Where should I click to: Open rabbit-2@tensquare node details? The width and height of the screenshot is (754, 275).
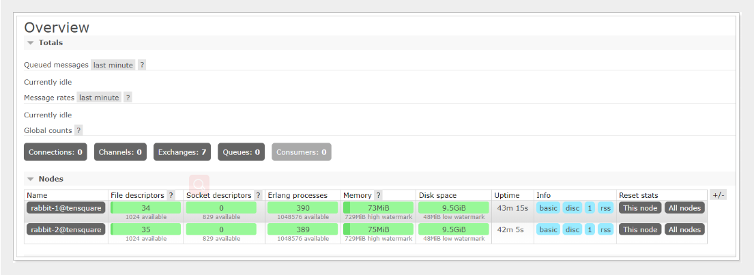click(x=66, y=229)
